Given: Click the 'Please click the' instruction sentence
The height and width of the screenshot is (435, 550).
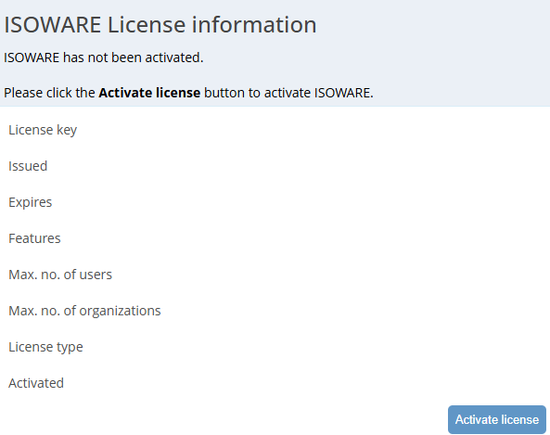Looking at the screenshot, I should click(188, 93).
